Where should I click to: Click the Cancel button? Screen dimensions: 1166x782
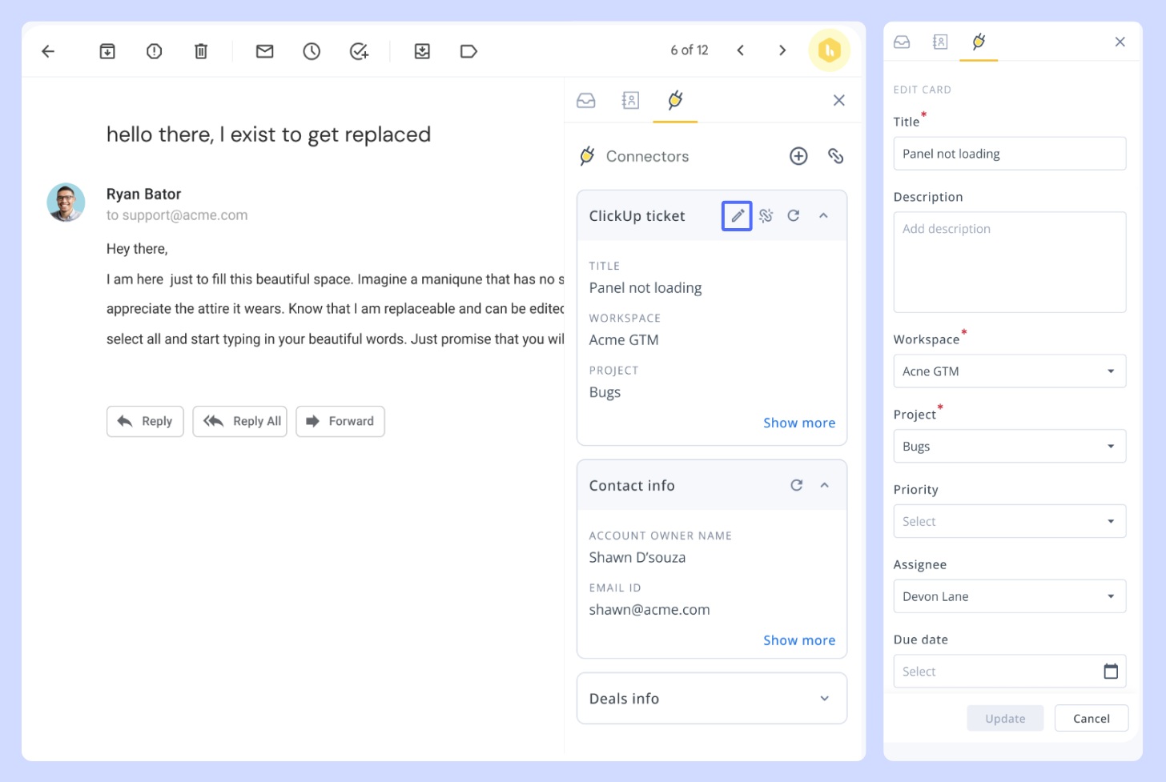coord(1092,719)
